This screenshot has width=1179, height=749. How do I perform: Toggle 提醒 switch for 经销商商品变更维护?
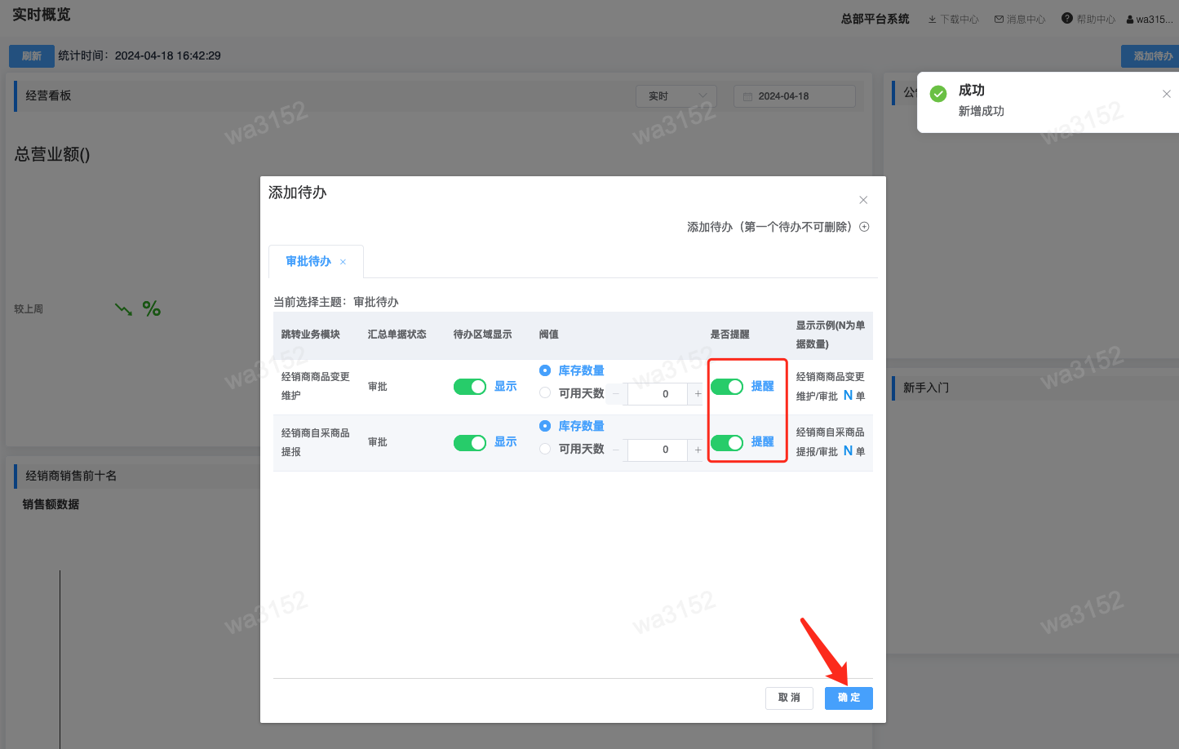click(727, 387)
